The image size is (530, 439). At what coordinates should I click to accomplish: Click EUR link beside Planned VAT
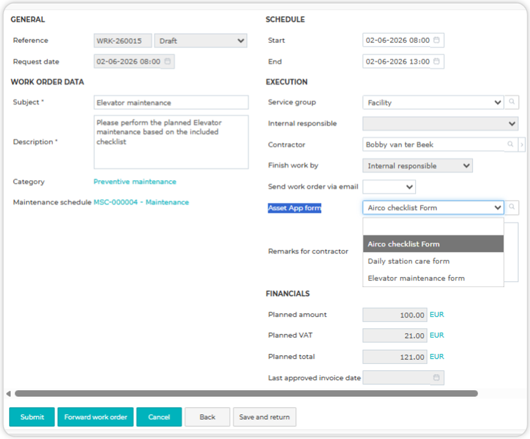pyautogui.click(x=437, y=335)
